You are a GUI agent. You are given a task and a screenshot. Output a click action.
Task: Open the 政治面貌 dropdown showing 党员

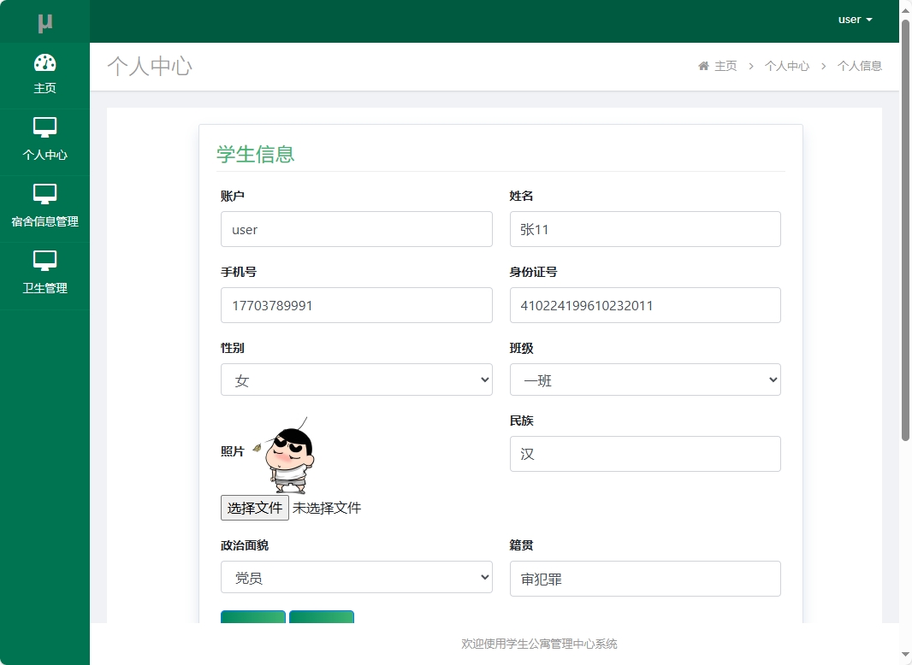[356, 577]
